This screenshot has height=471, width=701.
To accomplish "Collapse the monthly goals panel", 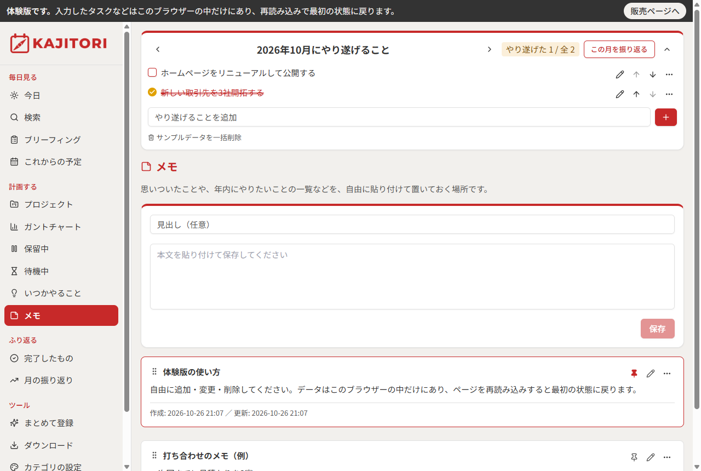I will 667,49.
